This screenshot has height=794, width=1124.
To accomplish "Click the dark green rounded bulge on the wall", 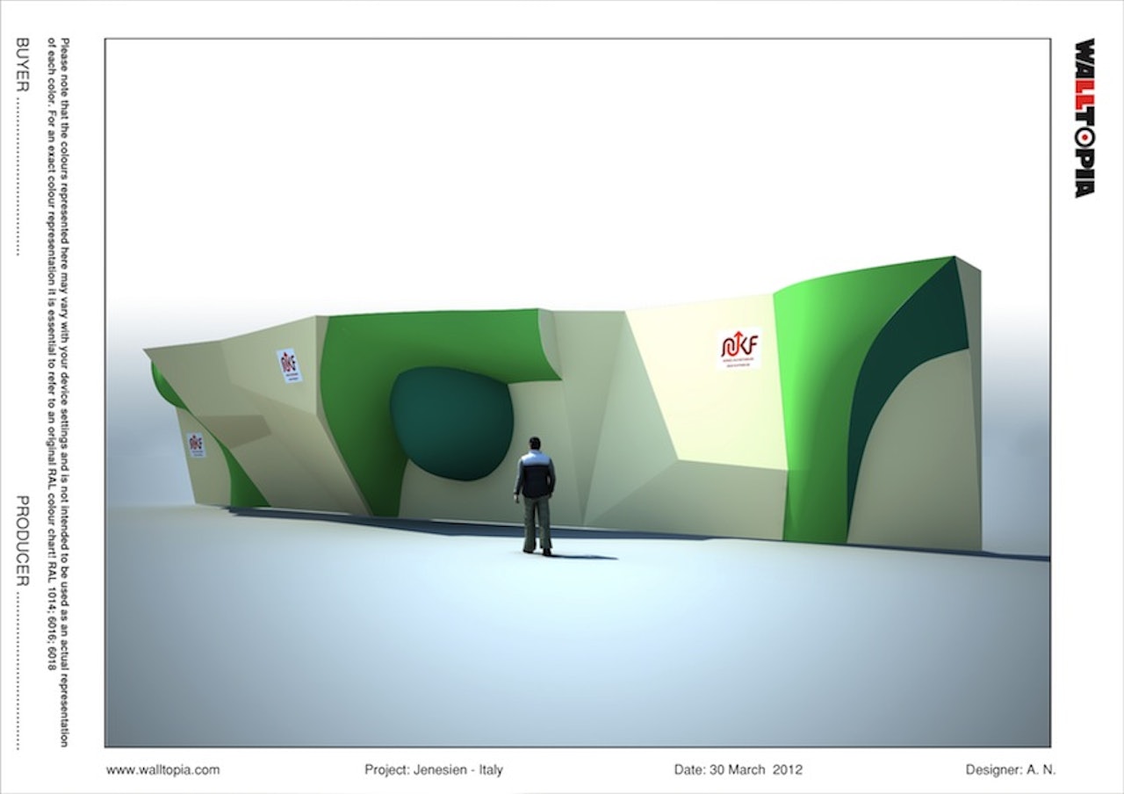I will click(451, 423).
